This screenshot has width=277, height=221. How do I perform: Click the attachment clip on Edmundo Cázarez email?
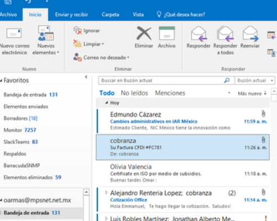pos(264,114)
